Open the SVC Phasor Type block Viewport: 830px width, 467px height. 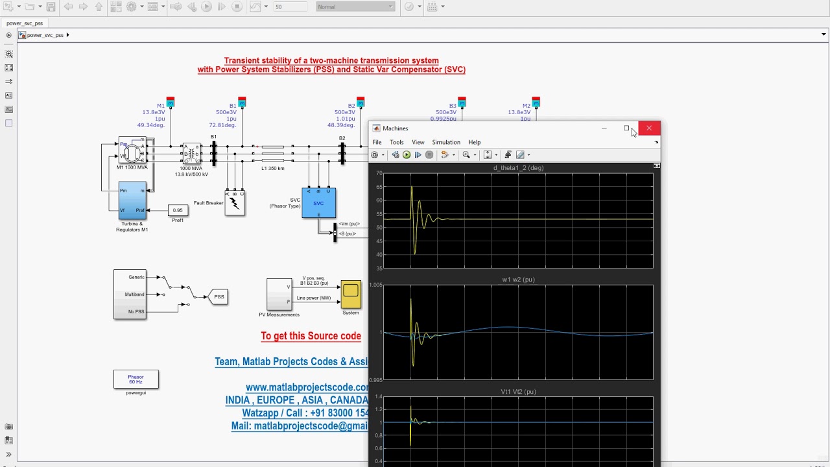[x=318, y=203]
